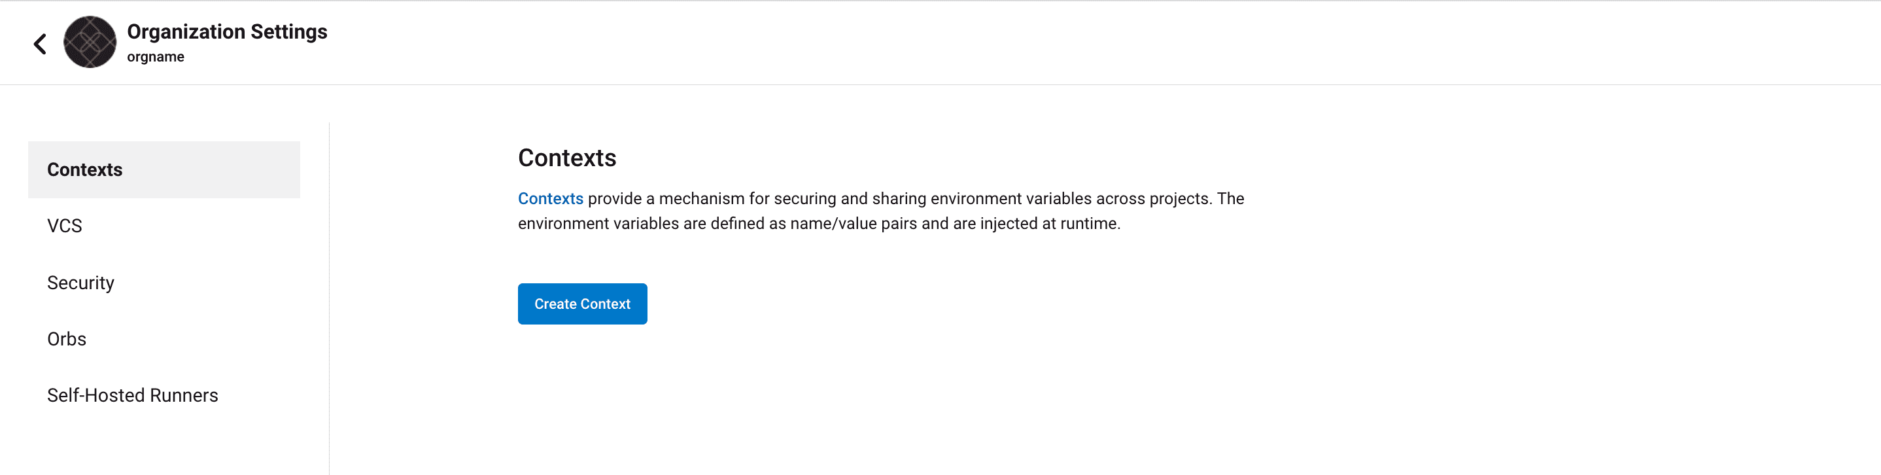The height and width of the screenshot is (475, 1881).
Task: Click the sentence about securing environment variables
Action: click(880, 199)
